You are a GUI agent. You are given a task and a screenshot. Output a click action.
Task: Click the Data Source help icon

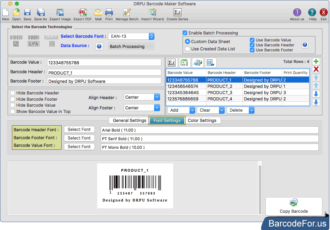(x=99, y=46)
